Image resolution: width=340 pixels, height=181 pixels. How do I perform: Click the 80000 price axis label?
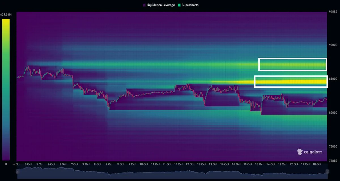point(333,112)
